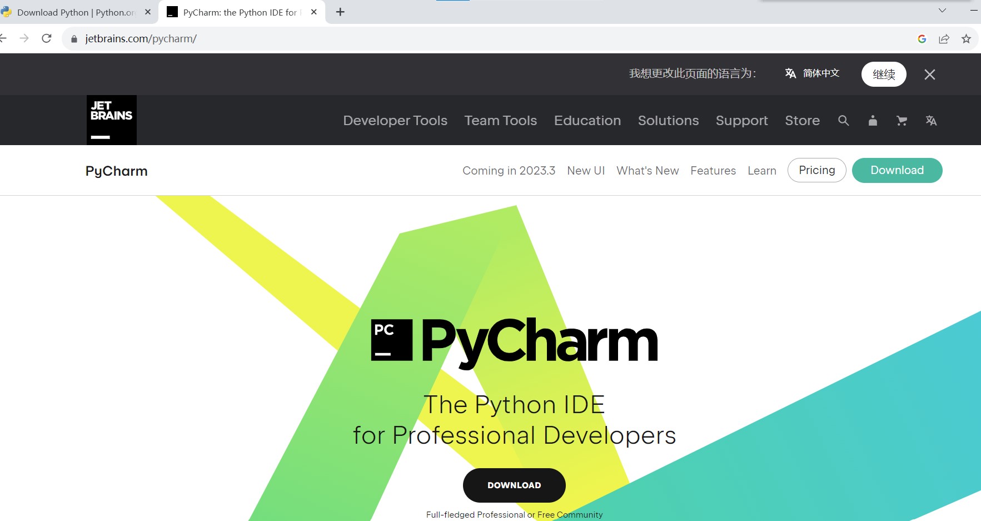Click the green Download button

[x=897, y=170]
